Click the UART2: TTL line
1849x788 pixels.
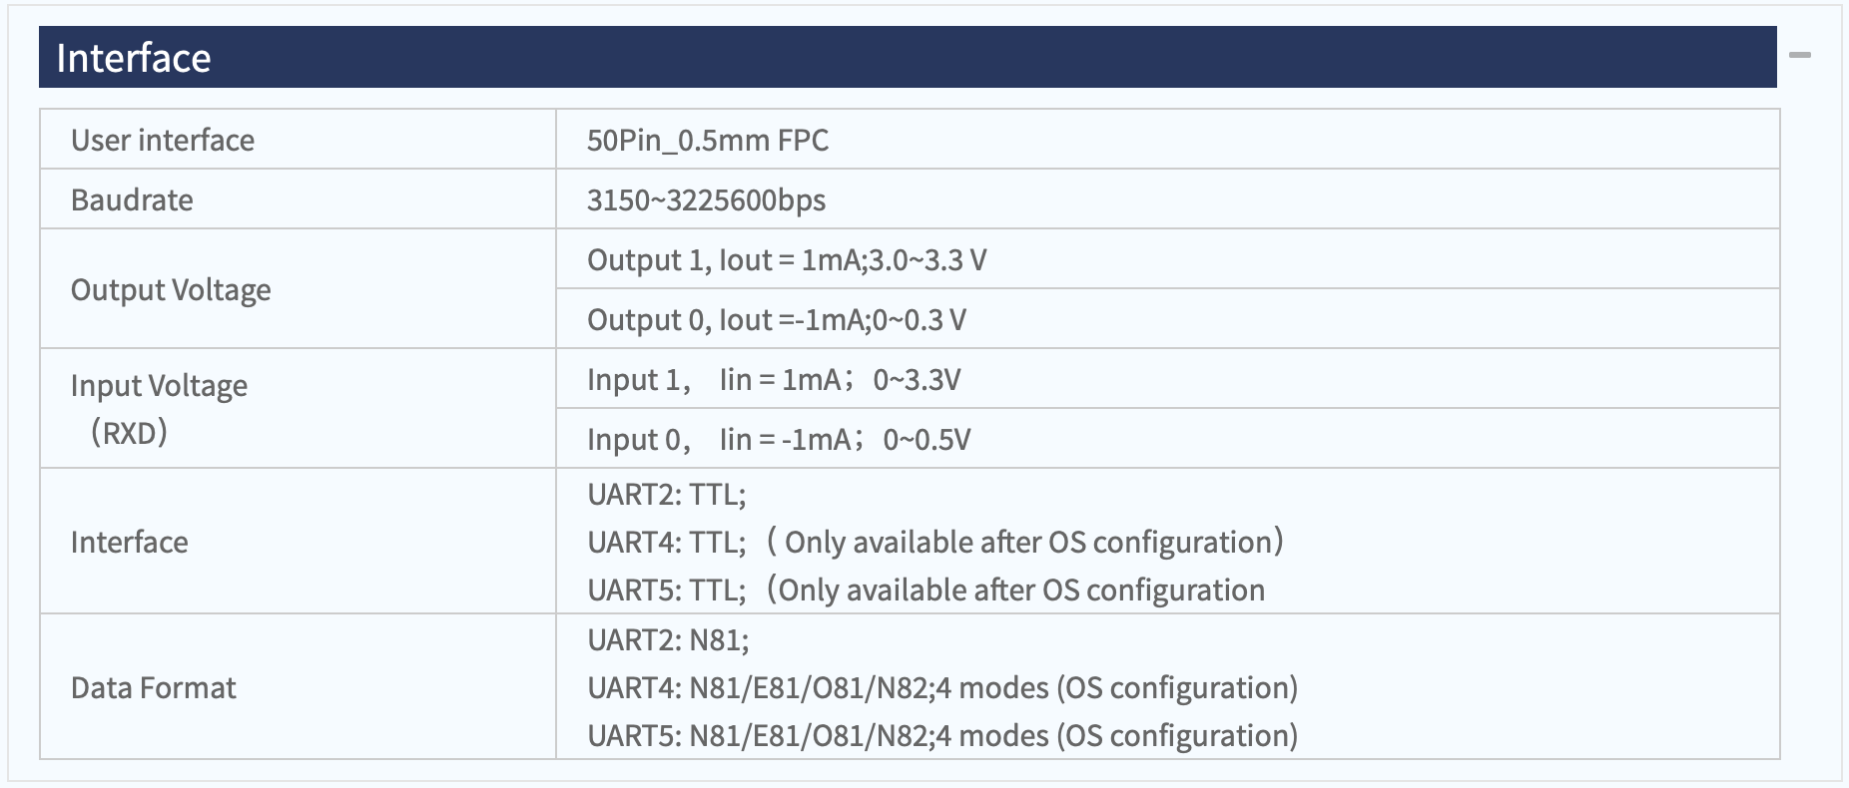(666, 495)
